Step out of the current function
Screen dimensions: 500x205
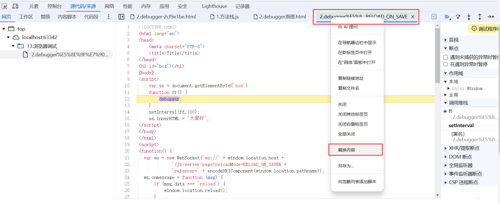click(x=480, y=17)
